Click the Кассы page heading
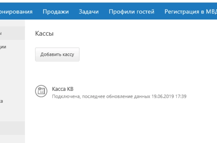This screenshot has height=143, width=217. [44, 34]
